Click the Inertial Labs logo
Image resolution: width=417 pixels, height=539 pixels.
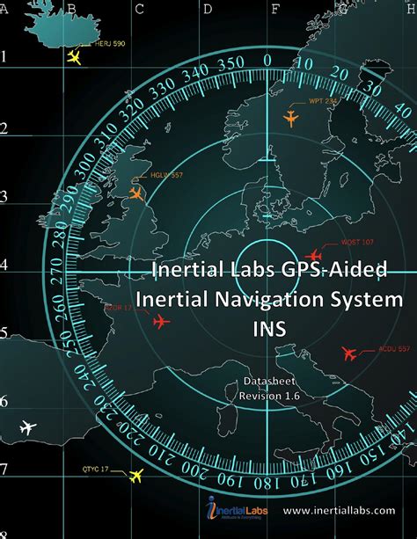[237, 508]
